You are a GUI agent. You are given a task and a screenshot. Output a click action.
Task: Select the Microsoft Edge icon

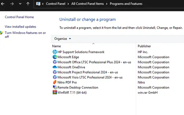(55, 57)
